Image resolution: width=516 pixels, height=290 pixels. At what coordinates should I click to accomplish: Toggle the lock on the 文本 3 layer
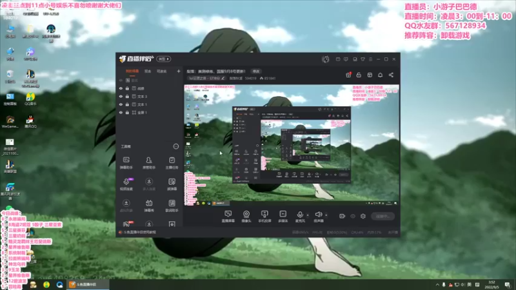click(x=127, y=96)
